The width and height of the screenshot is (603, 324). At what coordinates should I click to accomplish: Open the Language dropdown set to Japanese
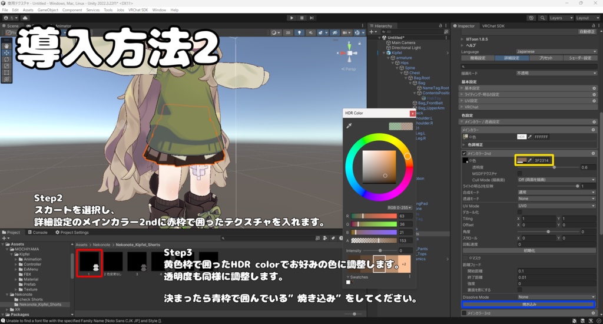point(556,52)
